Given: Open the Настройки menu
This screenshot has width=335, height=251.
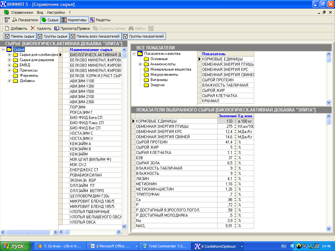Looking at the screenshot, I should coord(56,12).
